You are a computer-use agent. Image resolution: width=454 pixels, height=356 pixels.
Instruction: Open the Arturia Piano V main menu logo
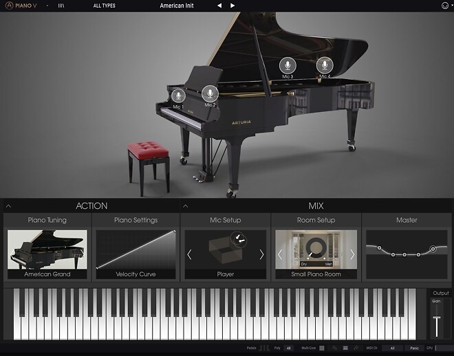[x=21, y=5]
